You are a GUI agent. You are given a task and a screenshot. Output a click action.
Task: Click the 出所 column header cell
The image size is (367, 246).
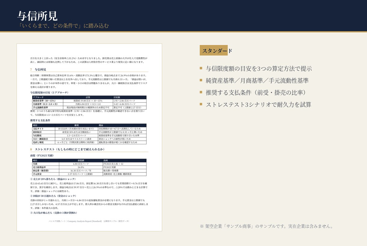(125, 160)
